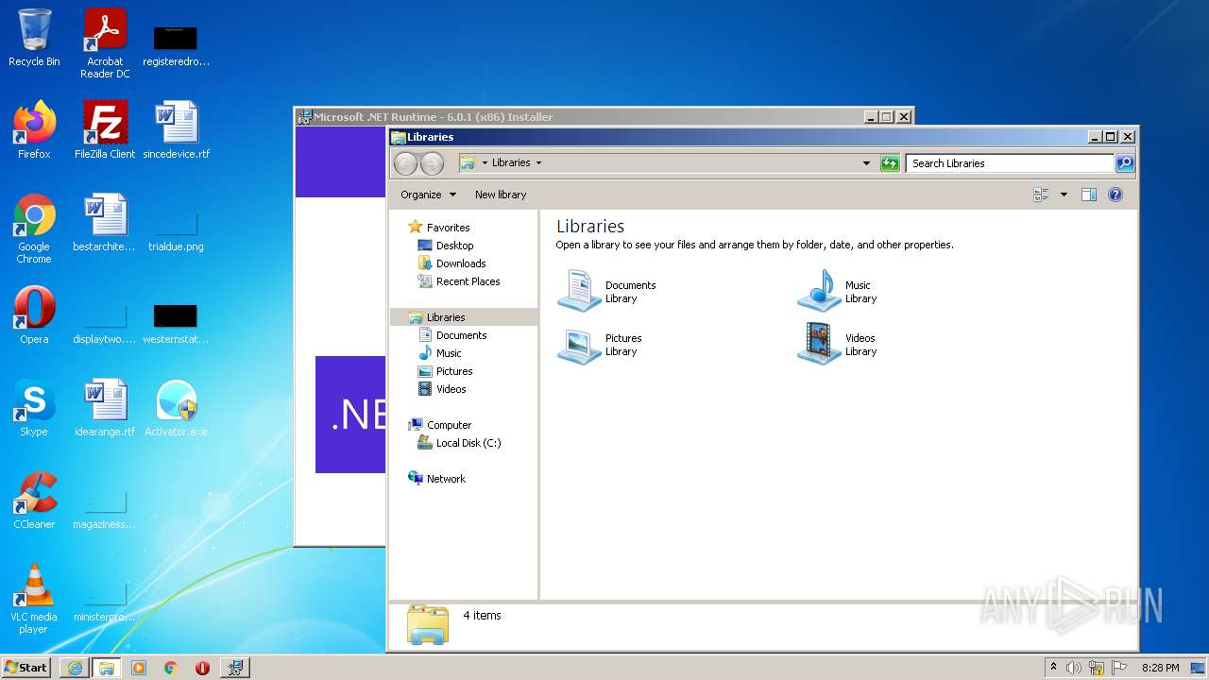Open Acrobat Reader DC desktop shortcut
The image size is (1209, 680).
coord(105,43)
